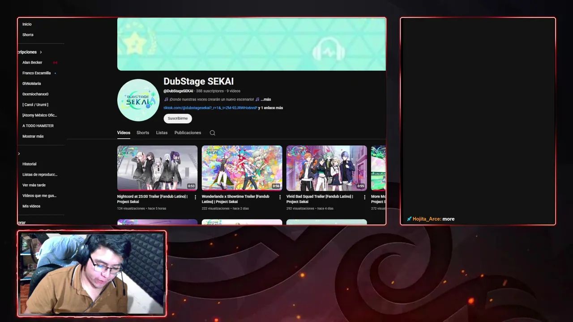Image resolution: width=573 pixels, height=322 pixels.
Task: Click the Suscribirme button
Action: (x=178, y=119)
